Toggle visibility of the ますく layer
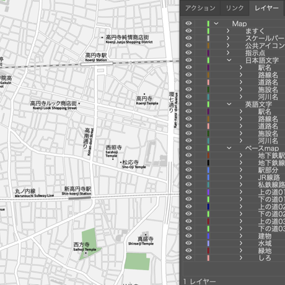285x285 pixels. tap(188, 31)
